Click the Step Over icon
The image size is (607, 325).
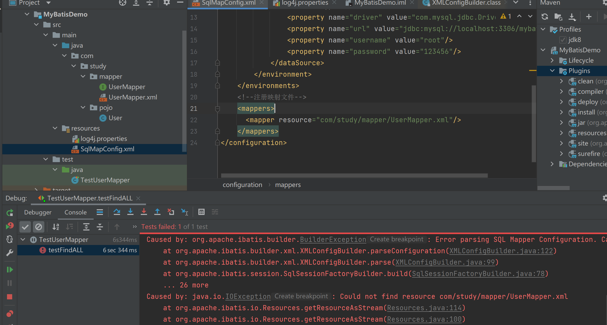[x=117, y=212]
